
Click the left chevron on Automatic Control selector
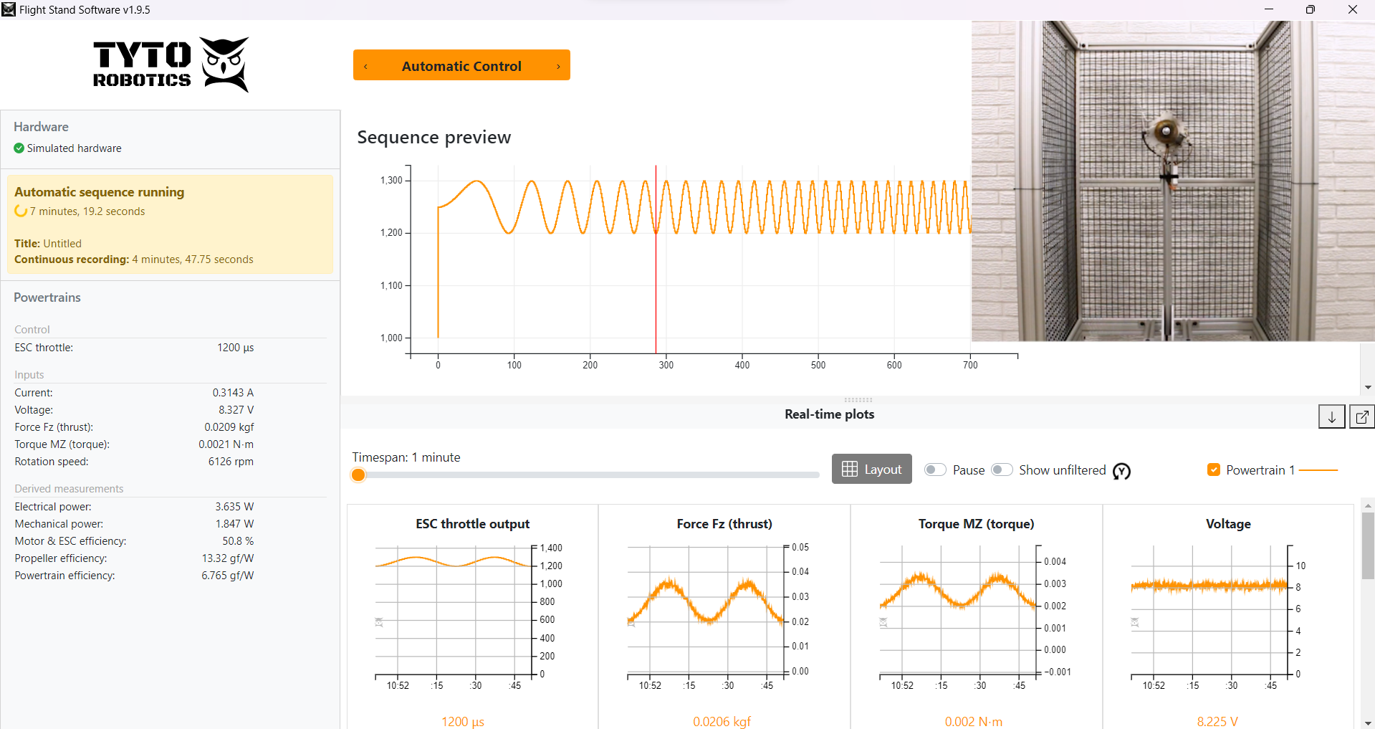click(x=365, y=65)
